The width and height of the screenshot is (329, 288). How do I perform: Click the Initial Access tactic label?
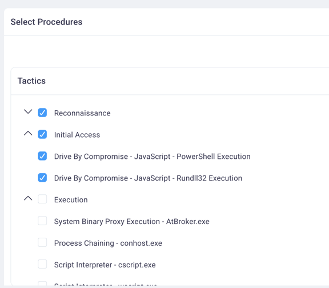pos(77,135)
